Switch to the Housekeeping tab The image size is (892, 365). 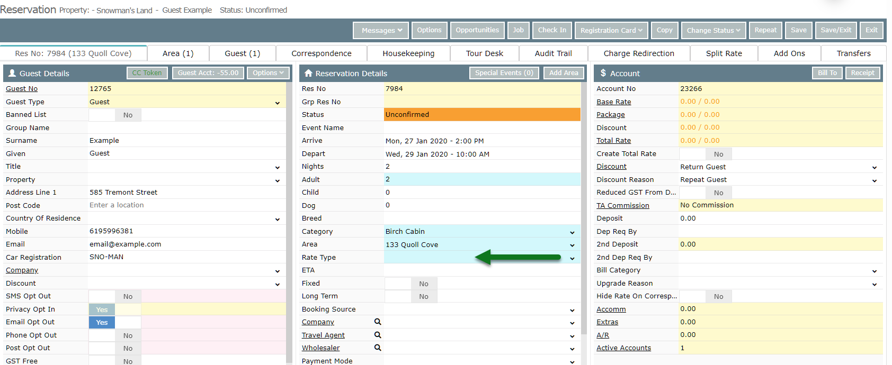(408, 53)
